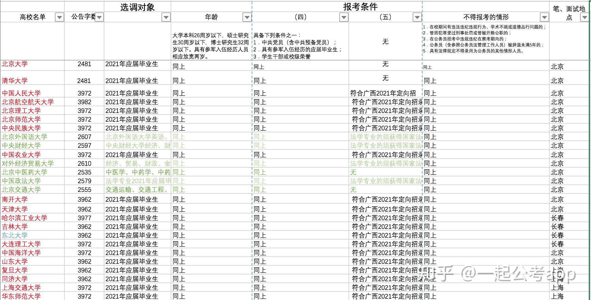This screenshot has height=300, width=591.
Task: Select the 年龄 header text
Action: pos(211,17)
